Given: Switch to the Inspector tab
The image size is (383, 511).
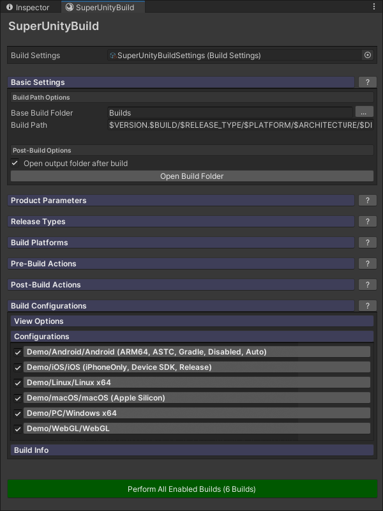Looking at the screenshot, I should [28, 8].
